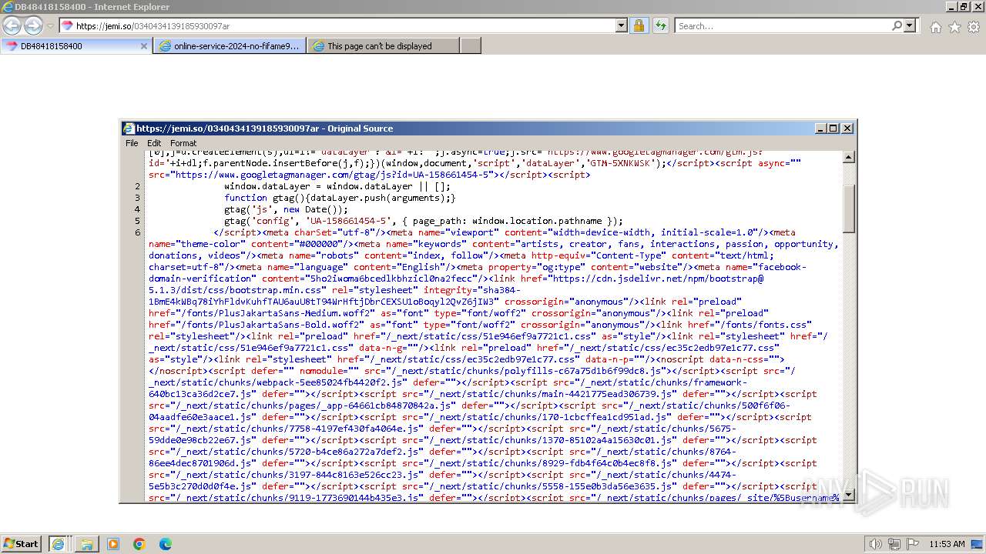Screen dimensions: 986x554
Task: Switch to 'This page can't be displayed' tab
Action: point(383,46)
